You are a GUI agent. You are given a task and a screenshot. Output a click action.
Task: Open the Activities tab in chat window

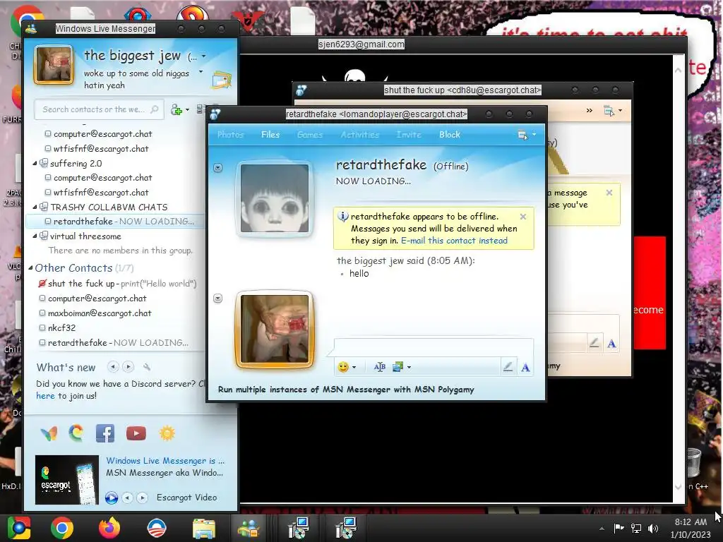point(359,135)
